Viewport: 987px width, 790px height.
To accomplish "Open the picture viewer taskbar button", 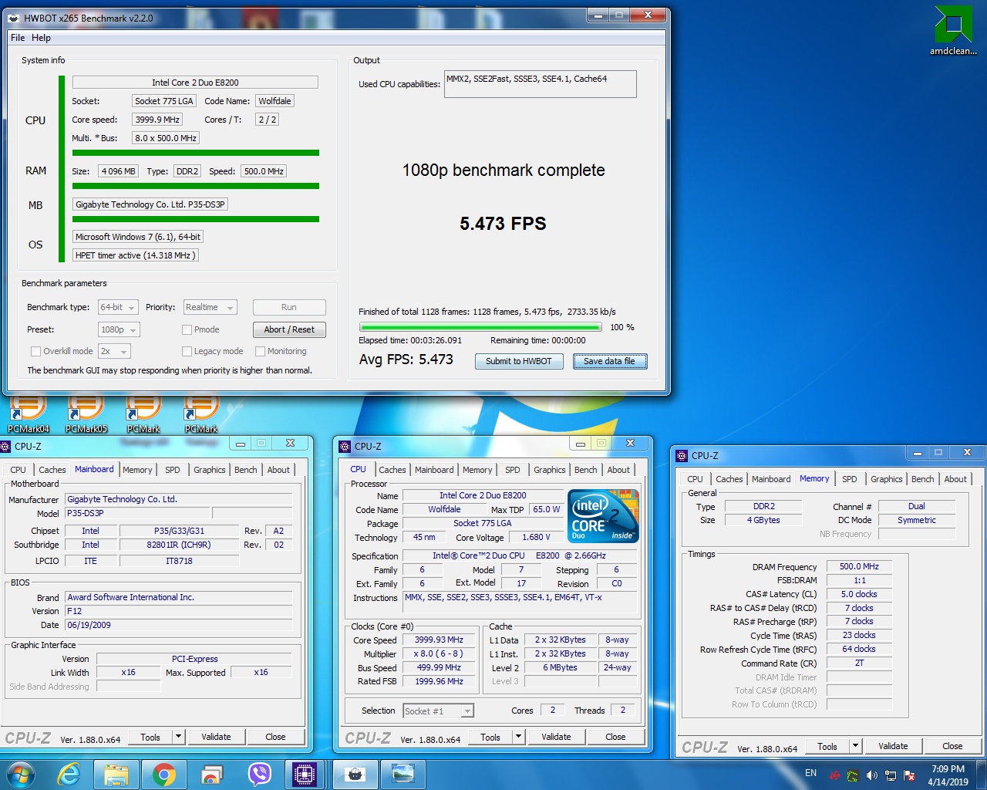I will [x=403, y=774].
